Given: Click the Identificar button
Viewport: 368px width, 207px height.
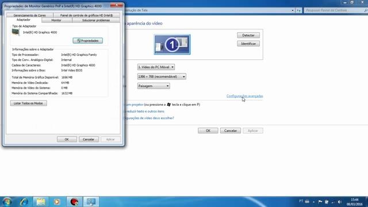Looking at the screenshot, I should pyautogui.click(x=248, y=44).
